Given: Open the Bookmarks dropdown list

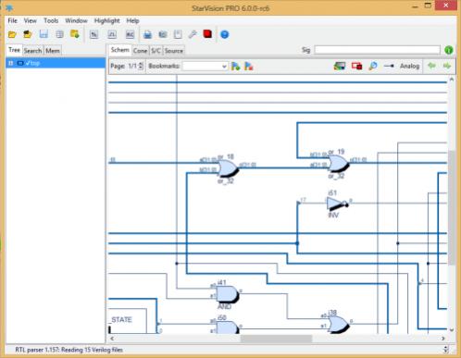Looking at the screenshot, I should (x=206, y=67).
